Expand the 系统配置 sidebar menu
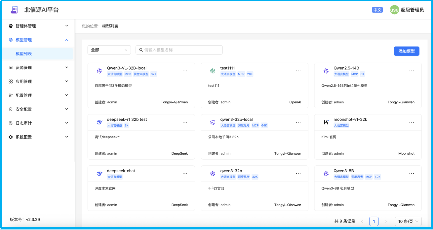433x230 pixels. coord(37,137)
